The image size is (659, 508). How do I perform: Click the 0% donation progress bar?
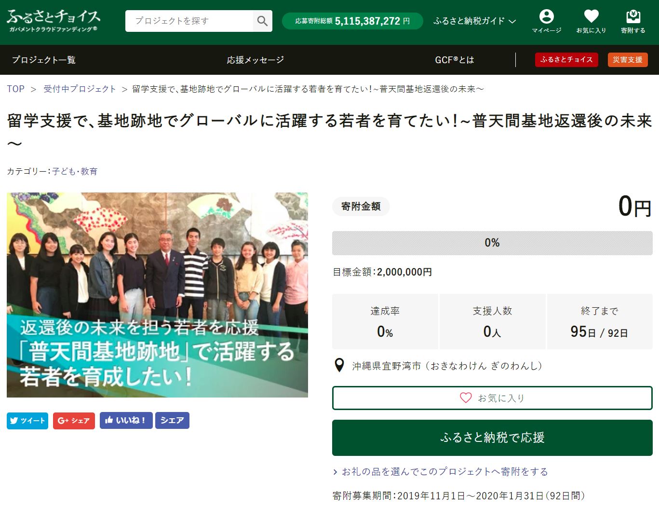[492, 243]
